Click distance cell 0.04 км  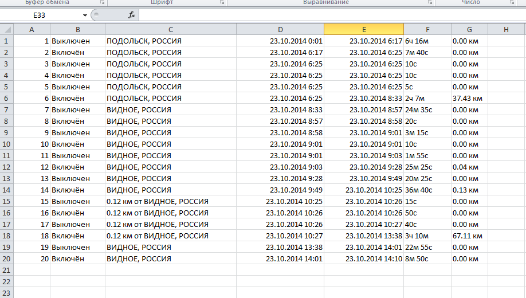[x=470, y=167]
